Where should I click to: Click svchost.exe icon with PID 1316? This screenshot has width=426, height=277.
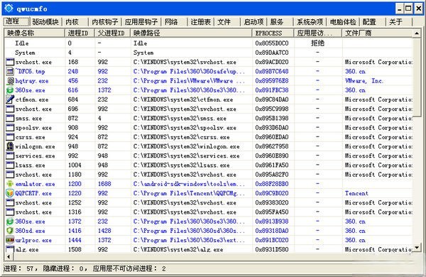(x=10, y=212)
